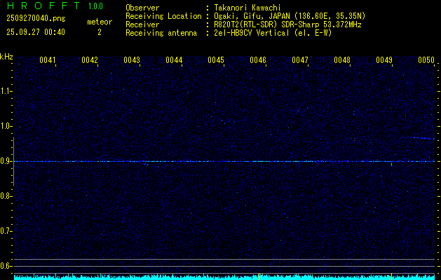Click observer name Takanori Kawachi

point(247,8)
